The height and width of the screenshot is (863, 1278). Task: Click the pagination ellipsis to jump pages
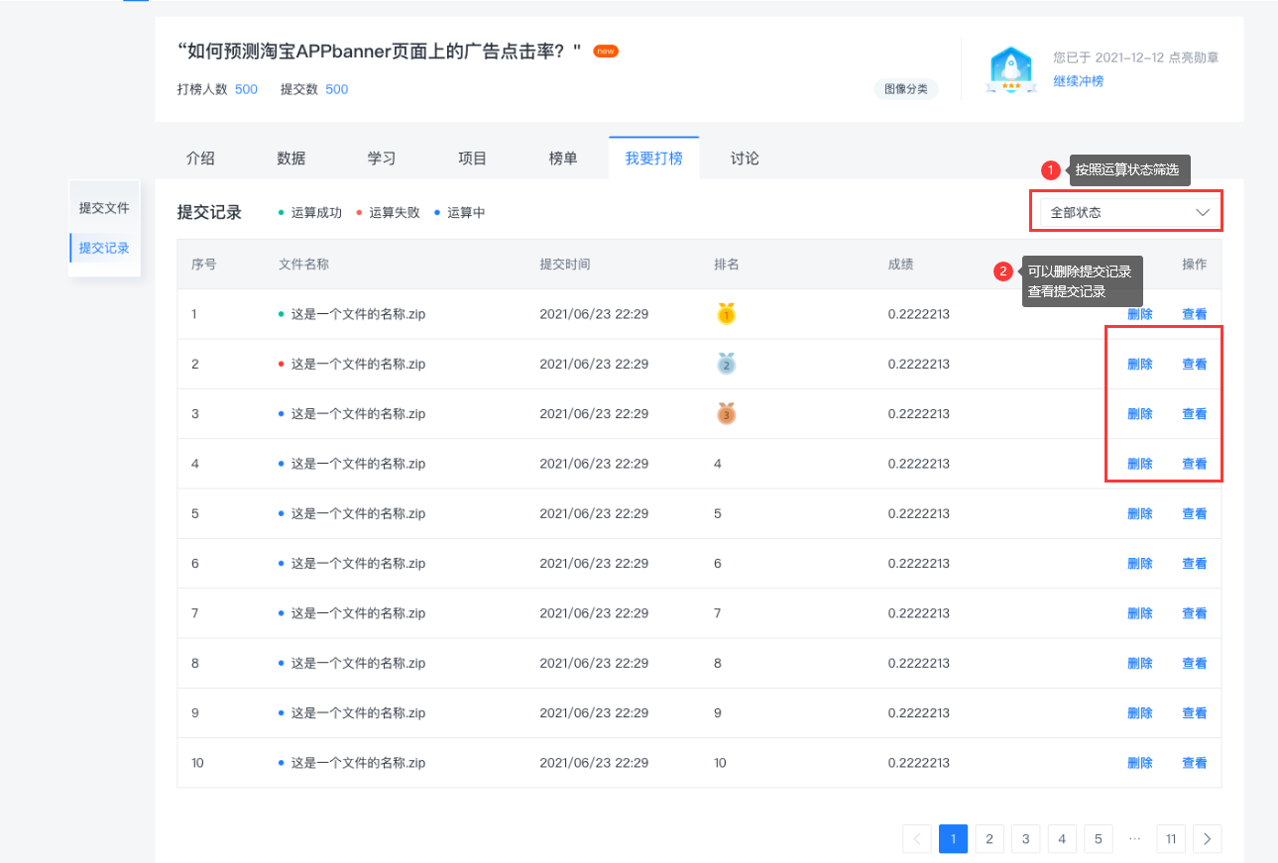point(1135,839)
